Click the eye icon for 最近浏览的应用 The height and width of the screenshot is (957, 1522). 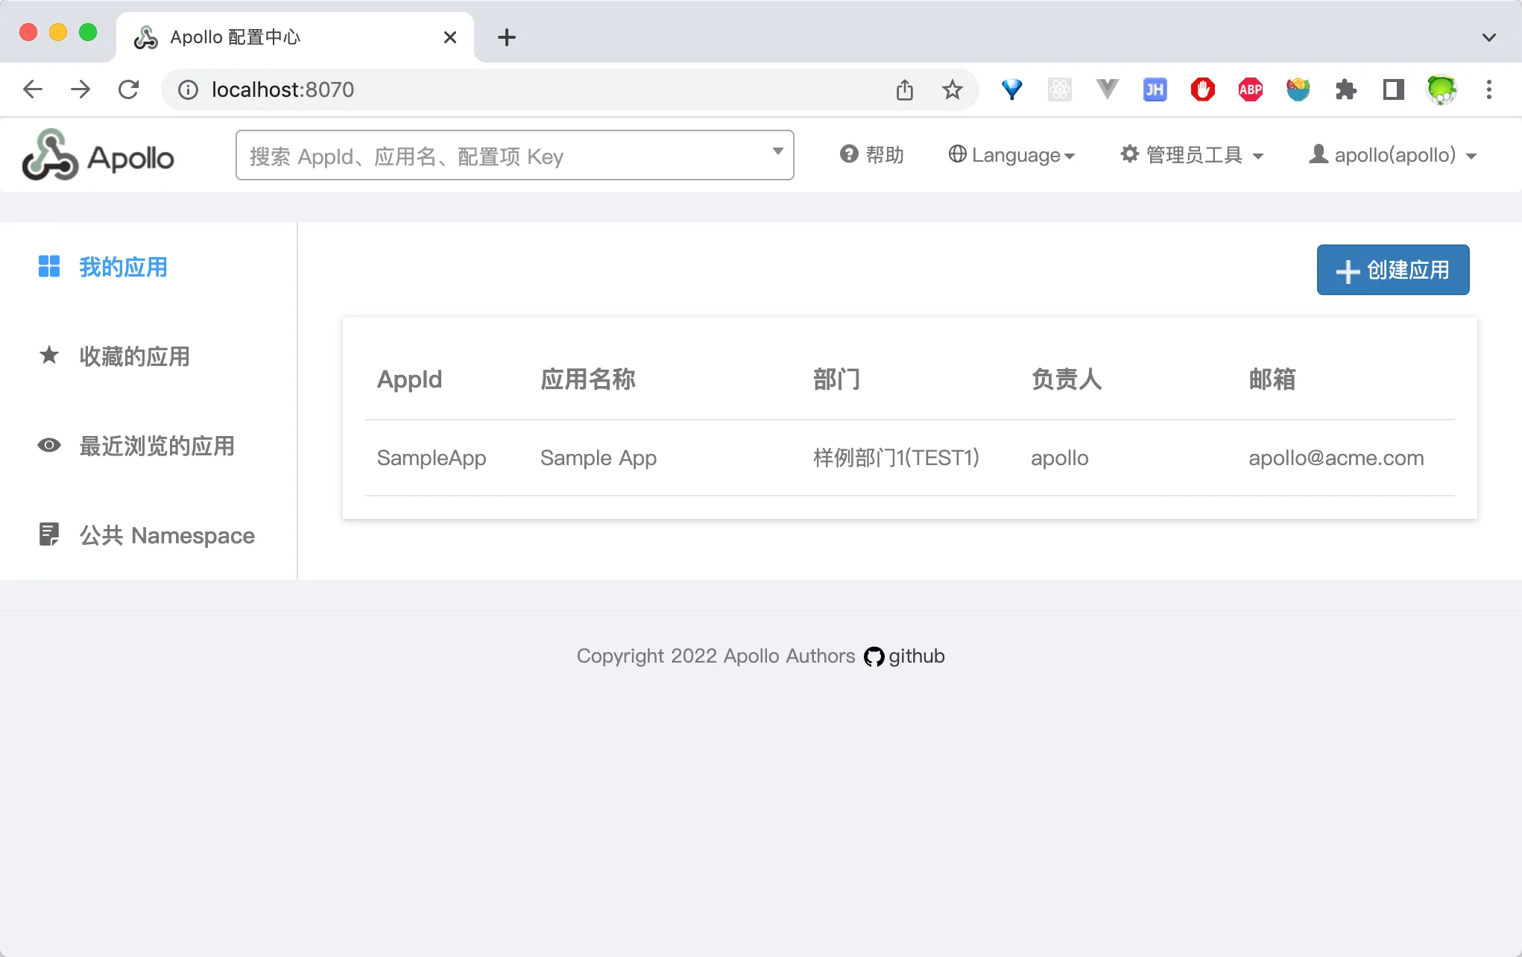coord(49,445)
